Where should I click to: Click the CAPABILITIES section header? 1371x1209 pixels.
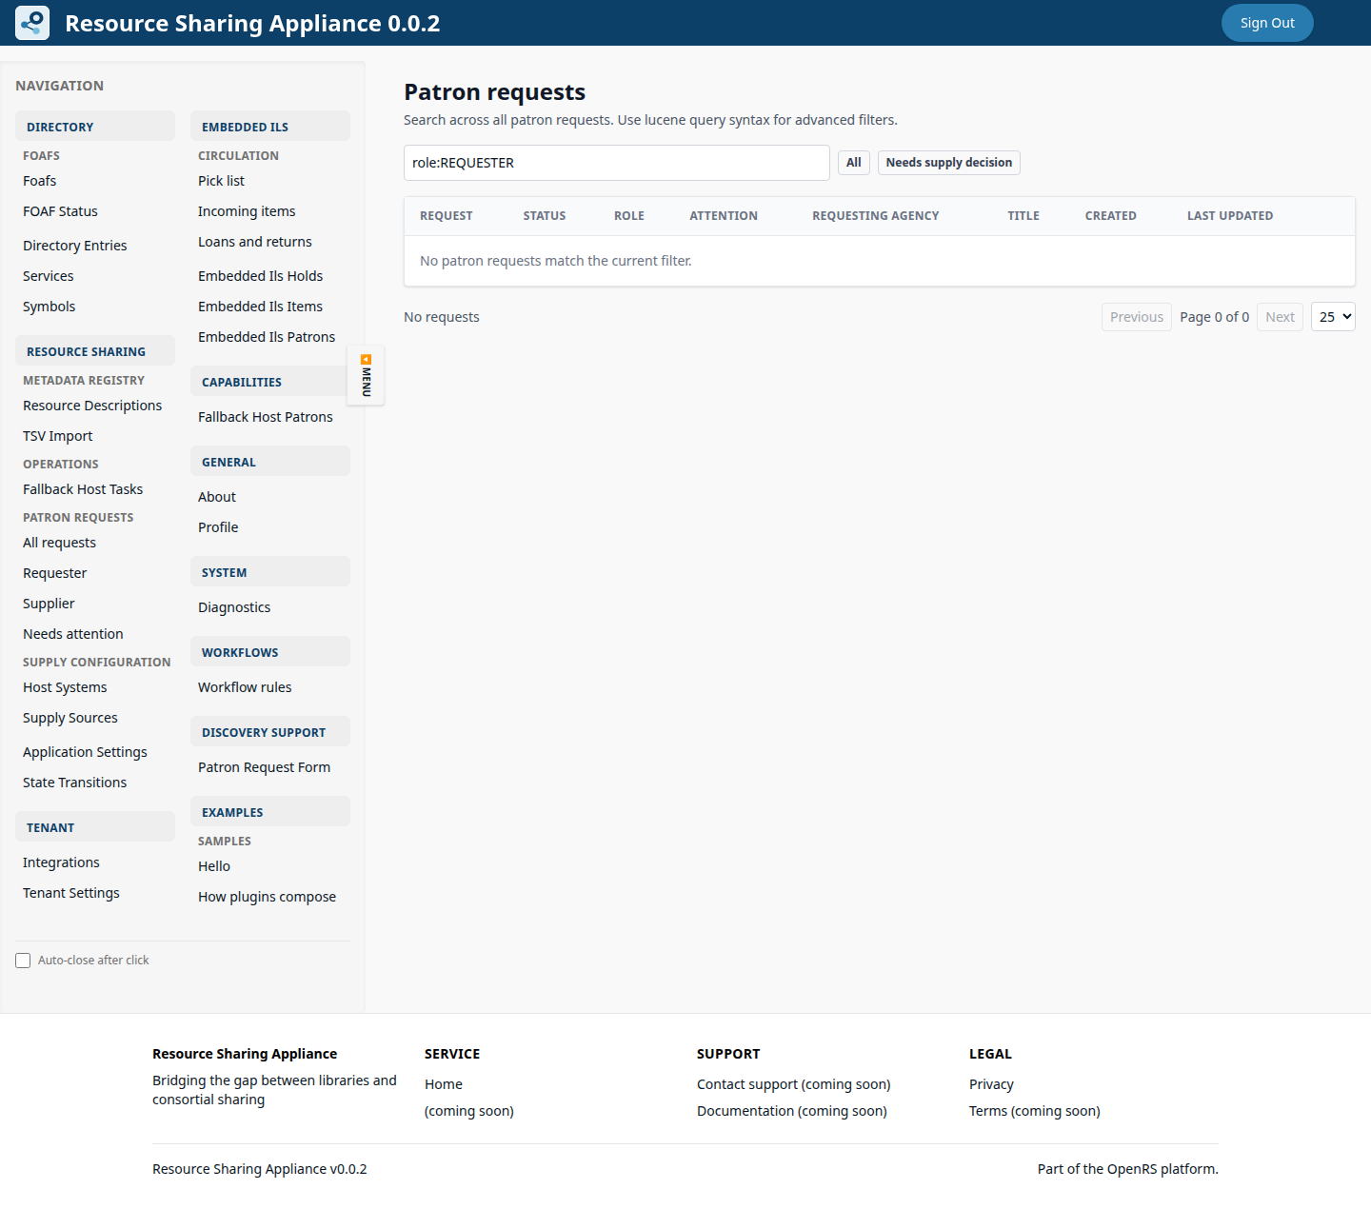tap(270, 381)
